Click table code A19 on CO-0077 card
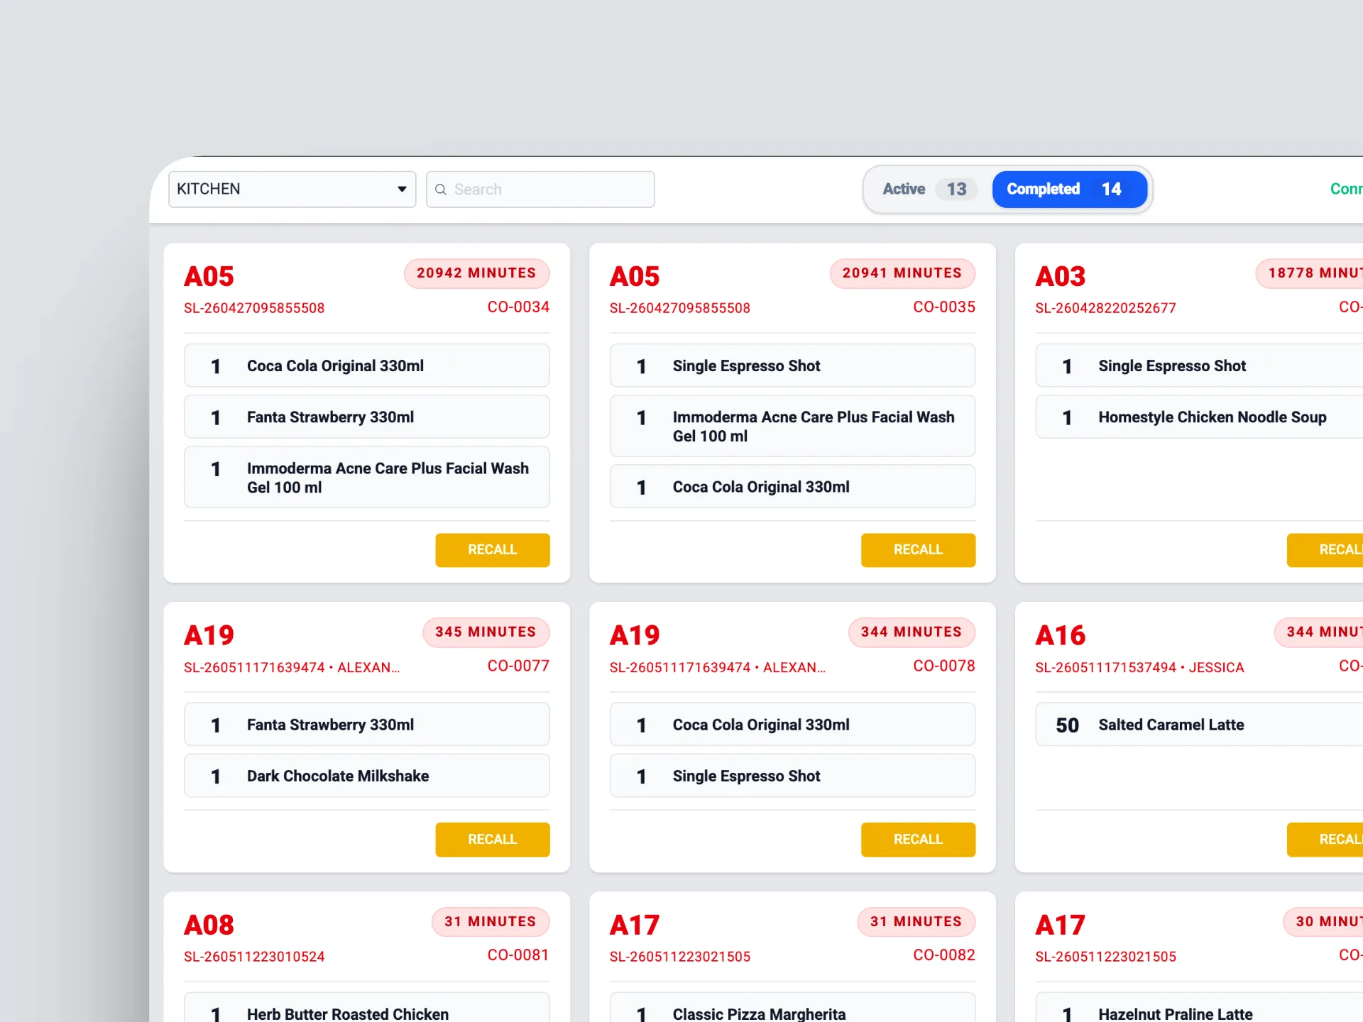Viewport: 1363px width, 1022px height. tap(209, 635)
